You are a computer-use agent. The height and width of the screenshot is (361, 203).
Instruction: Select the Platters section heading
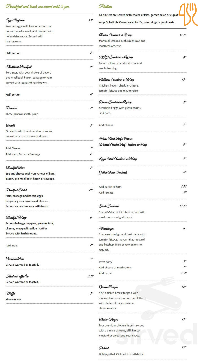(105, 6)
